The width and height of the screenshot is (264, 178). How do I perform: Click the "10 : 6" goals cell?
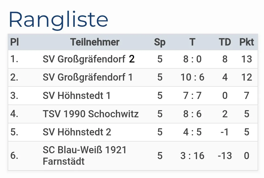pyautogui.click(x=192, y=77)
